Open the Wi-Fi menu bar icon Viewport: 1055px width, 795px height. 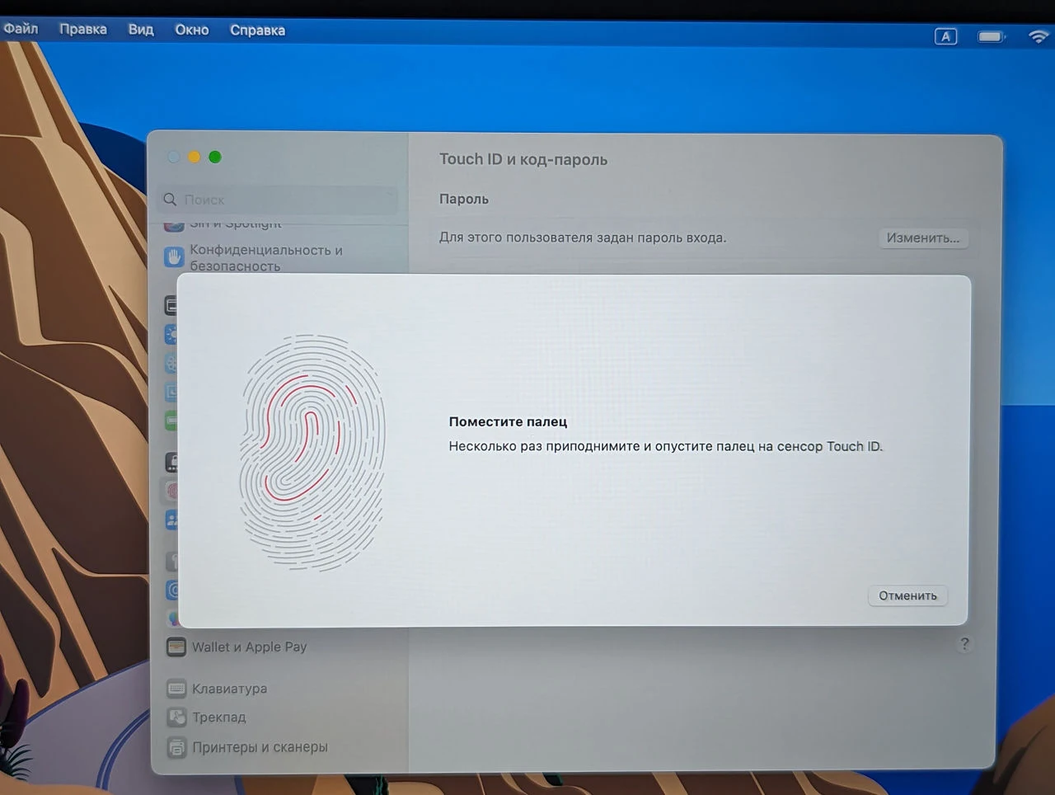point(1039,36)
